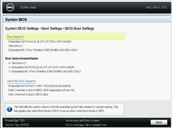The width and height of the screenshot is (172, 128).
Task: Click the BIOS Boot Settings breadcrumb text
Action: 79,29
